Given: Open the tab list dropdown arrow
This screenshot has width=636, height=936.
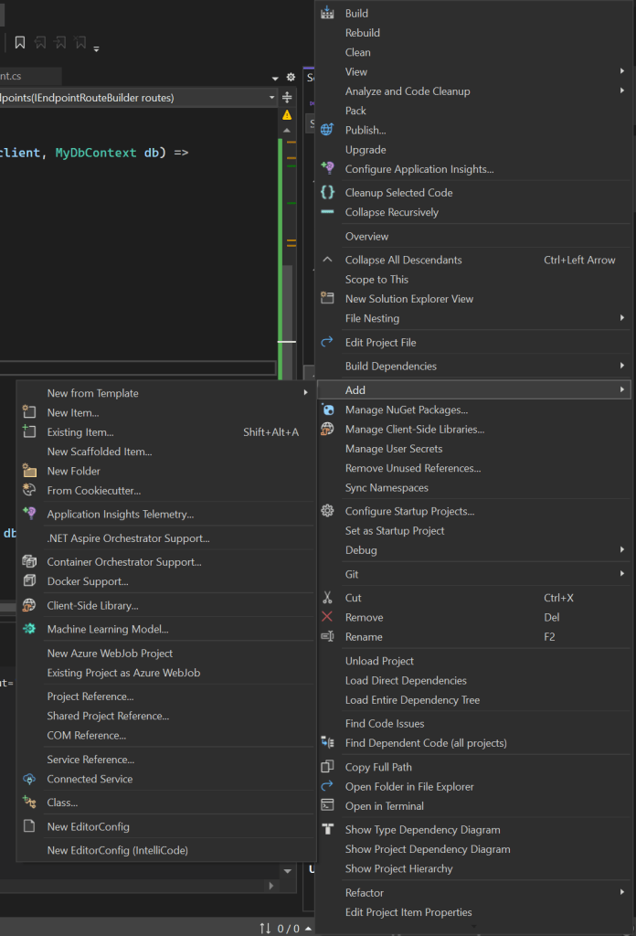Looking at the screenshot, I should (x=275, y=79).
